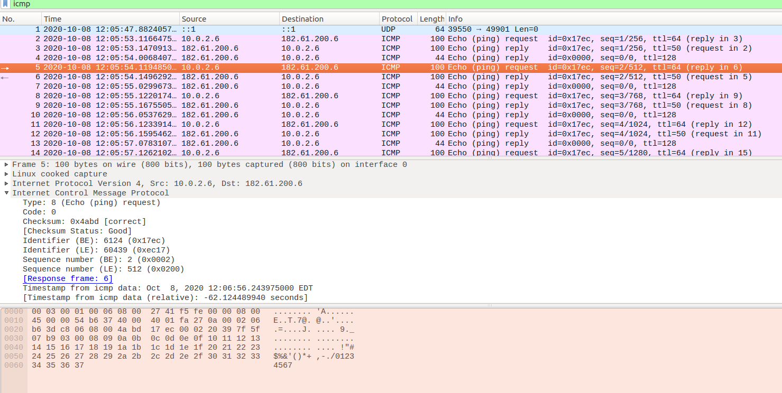Select packet 6 echo reply seq=2/512
Screen dimensions: 782x393
point(391,77)
